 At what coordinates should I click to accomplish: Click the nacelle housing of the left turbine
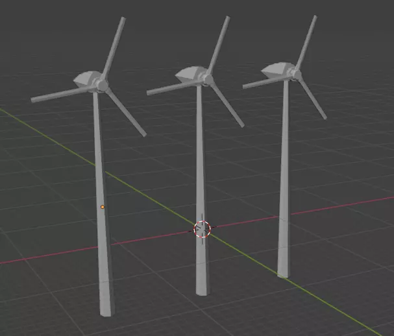(x=86, y=78)
